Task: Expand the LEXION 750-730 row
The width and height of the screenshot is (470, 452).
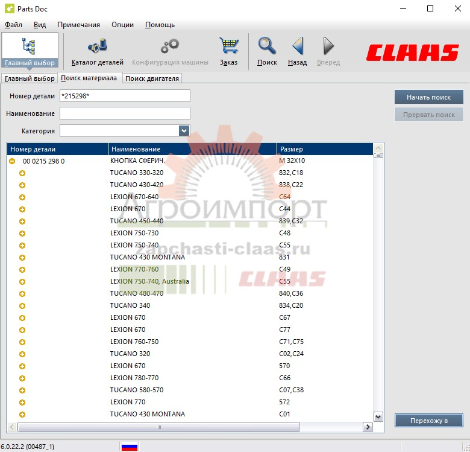Action: (x=22, y=234)
